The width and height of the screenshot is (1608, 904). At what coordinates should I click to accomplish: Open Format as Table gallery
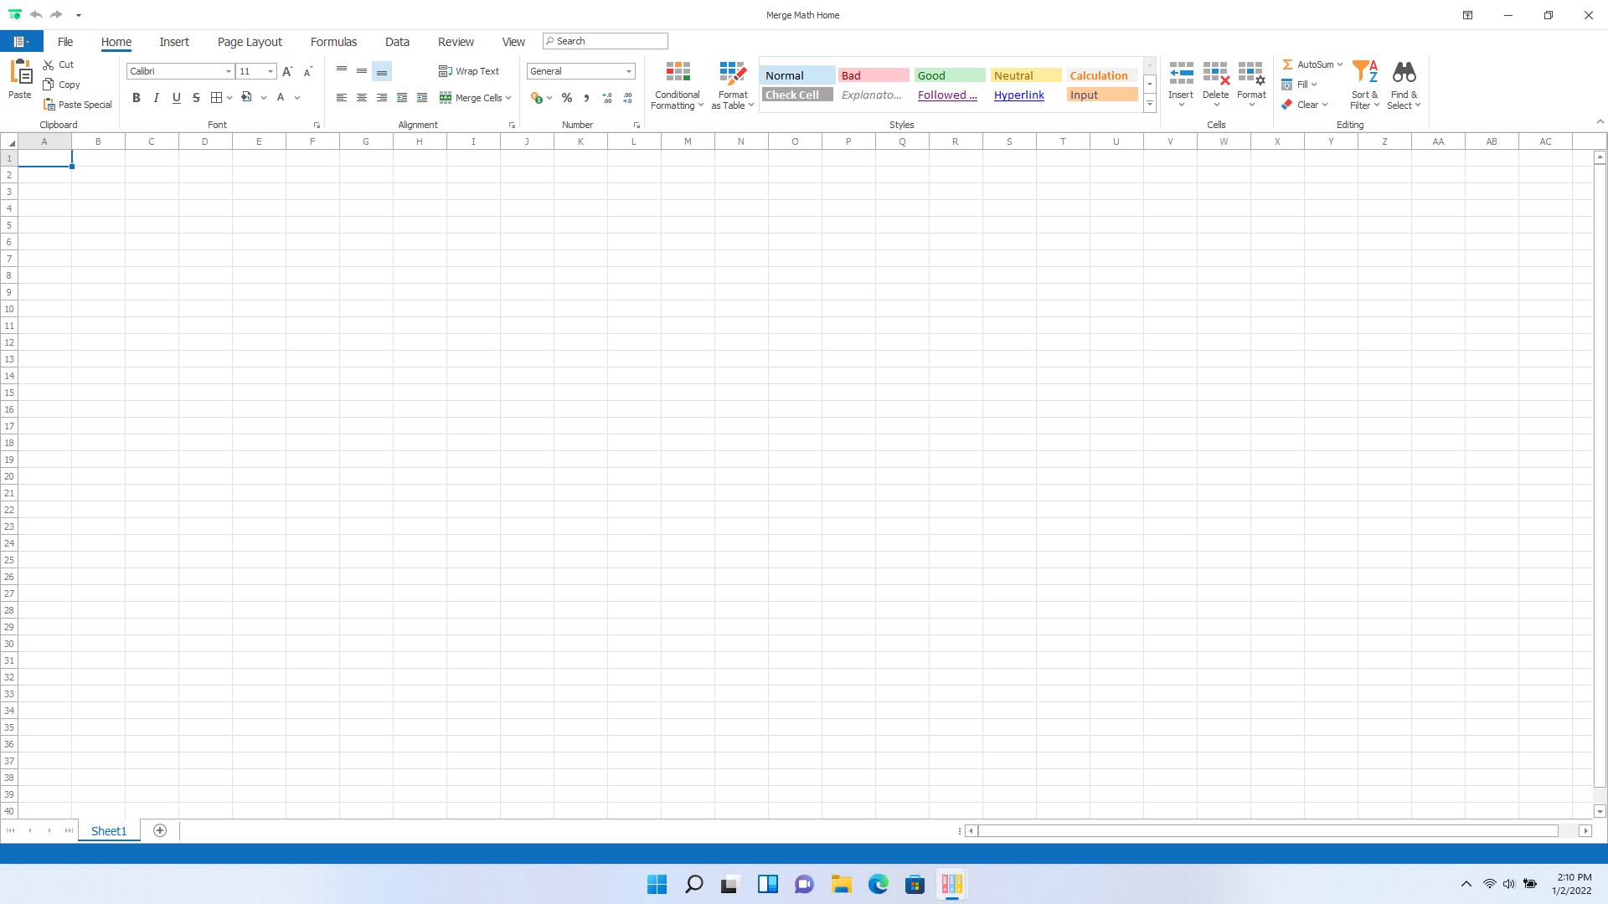pos(733,85)
